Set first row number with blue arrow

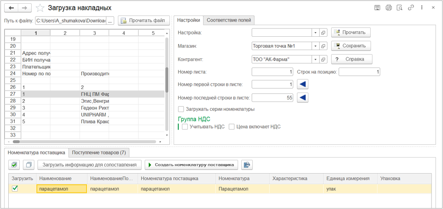(303, 84)
